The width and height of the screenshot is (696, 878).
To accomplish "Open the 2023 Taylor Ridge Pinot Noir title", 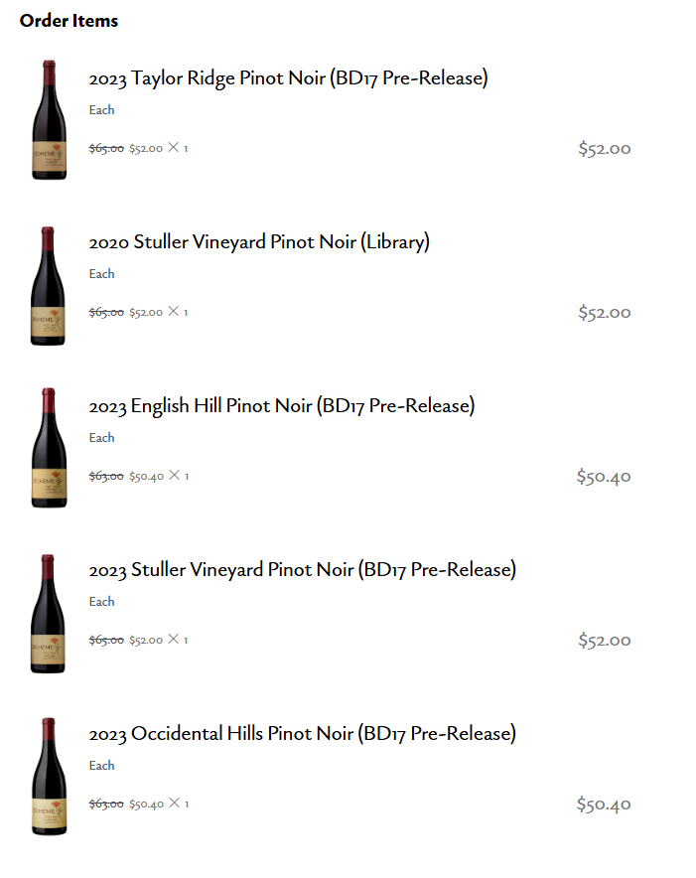I will (288, 78).
